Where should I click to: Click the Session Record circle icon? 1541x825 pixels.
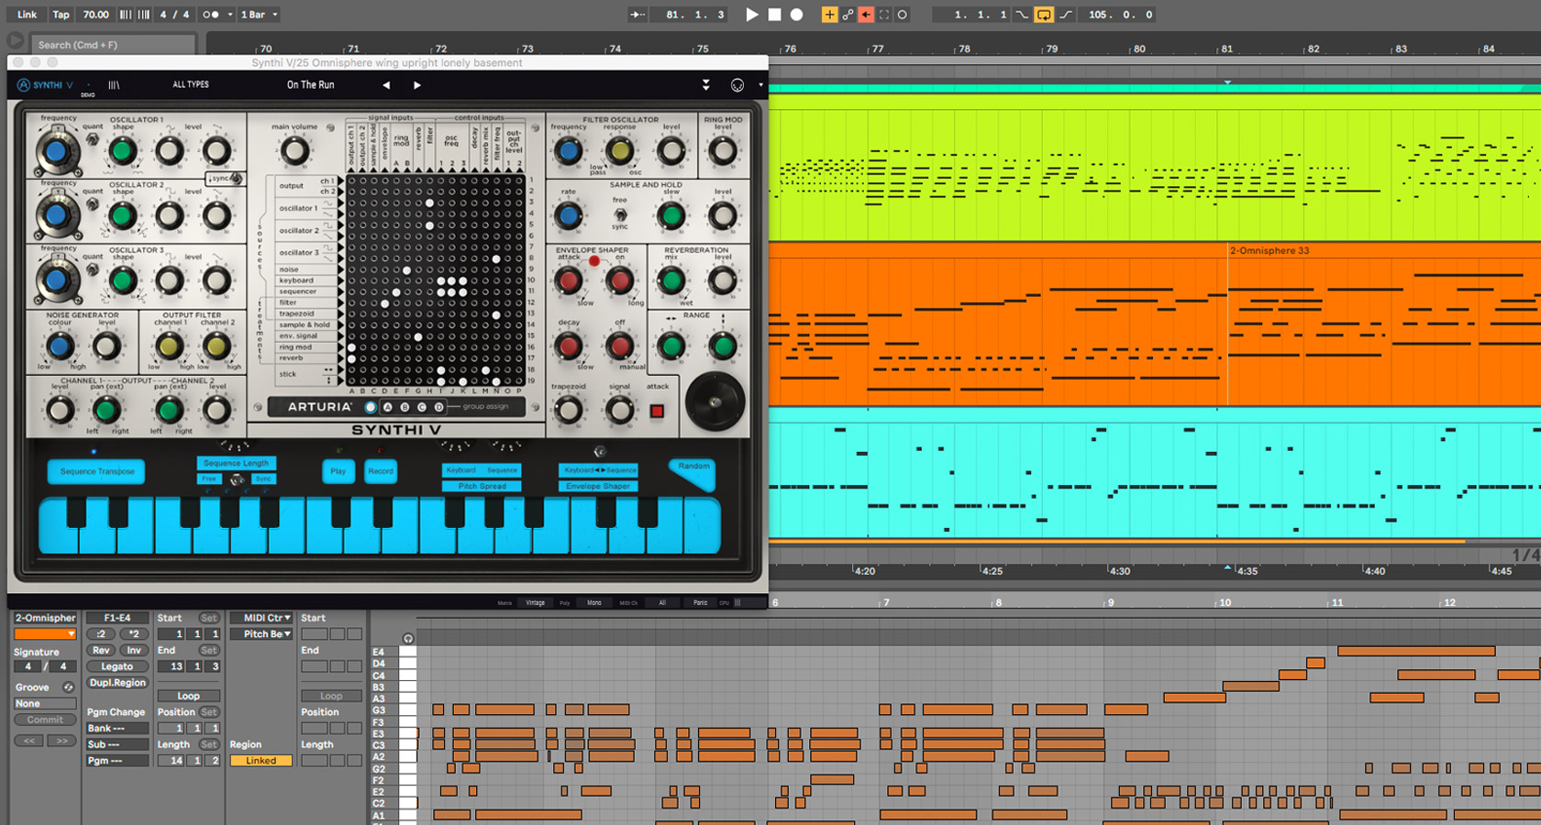[x=903, y=15]
